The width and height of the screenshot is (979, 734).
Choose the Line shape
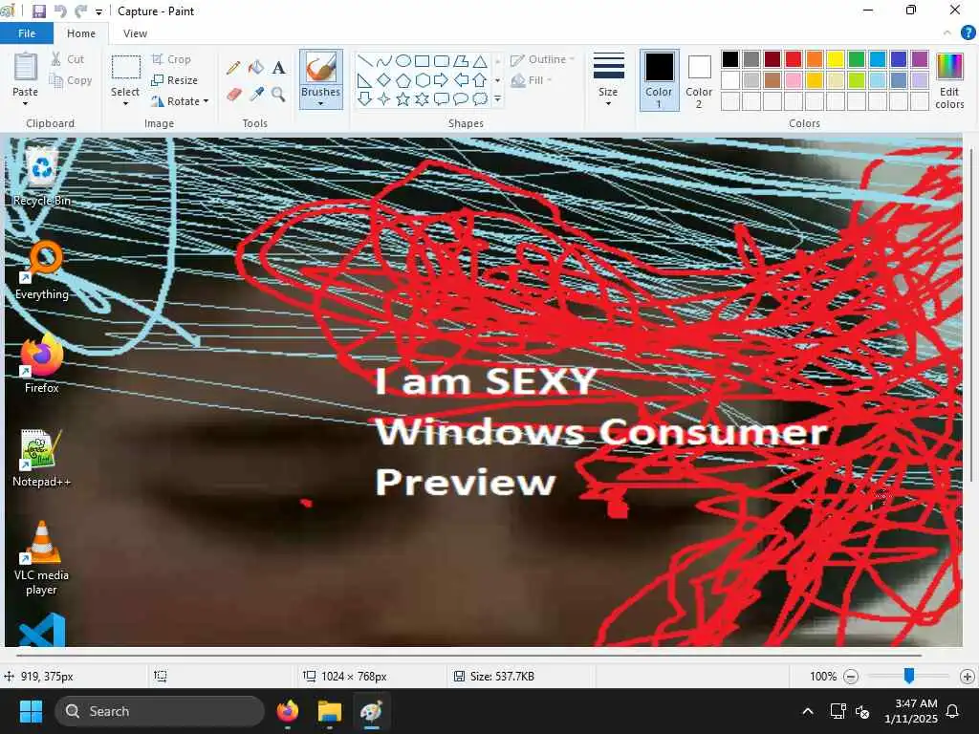coord(365,60)
